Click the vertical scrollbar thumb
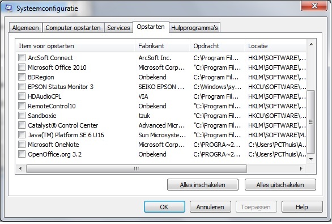The width and height of the screenshot is (332, 224). coord(311,122)
